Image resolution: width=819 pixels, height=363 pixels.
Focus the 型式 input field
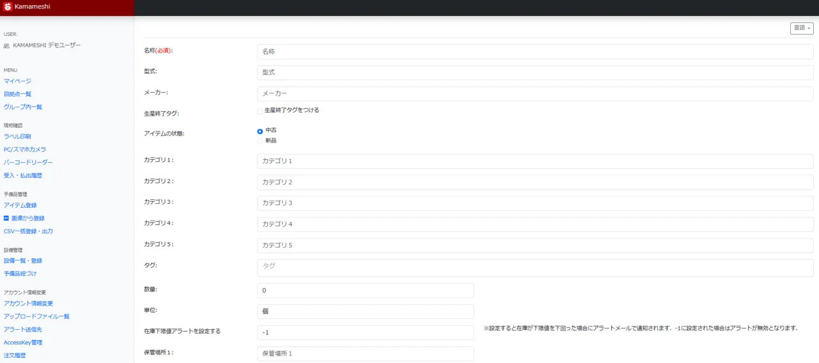(535, 72)
